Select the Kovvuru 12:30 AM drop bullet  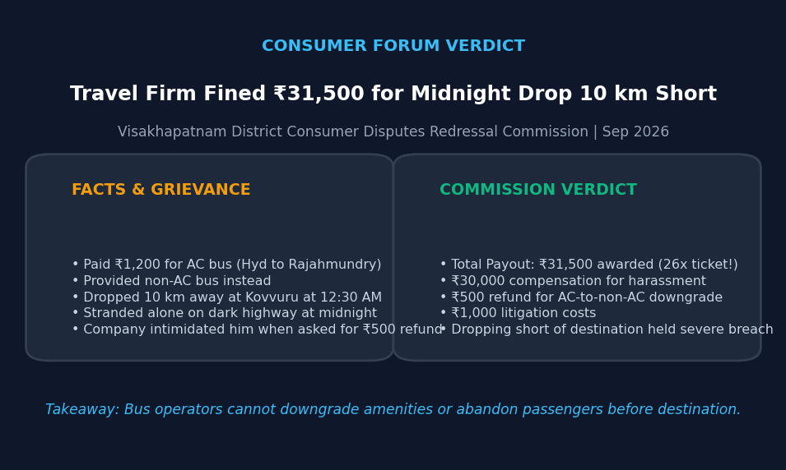point(226,297)
